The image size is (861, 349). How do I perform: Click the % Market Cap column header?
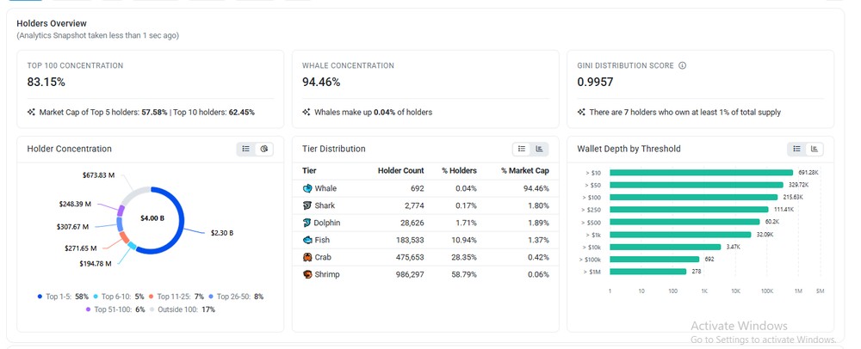525,171
